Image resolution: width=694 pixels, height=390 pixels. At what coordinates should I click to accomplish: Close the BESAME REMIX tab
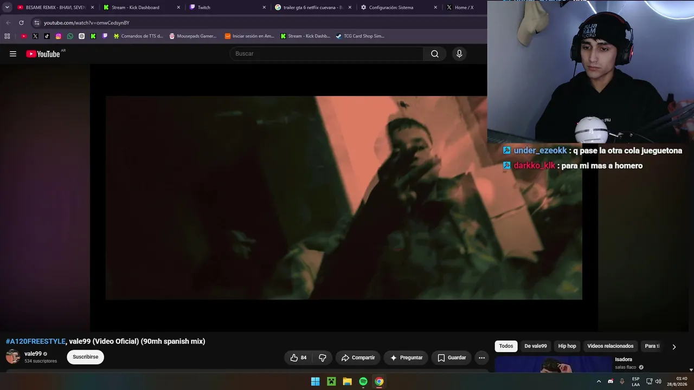92,8
